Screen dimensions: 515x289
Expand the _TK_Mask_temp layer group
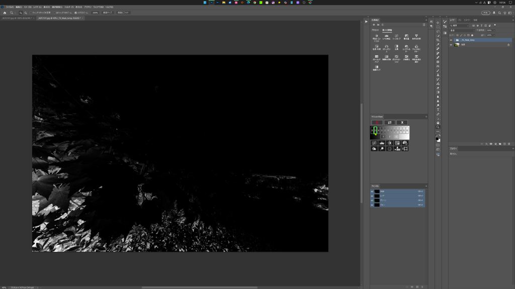pos(455,40)
